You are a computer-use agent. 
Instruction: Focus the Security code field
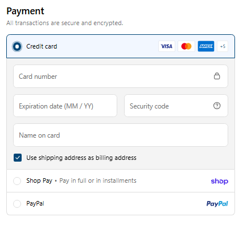point(176,106)
